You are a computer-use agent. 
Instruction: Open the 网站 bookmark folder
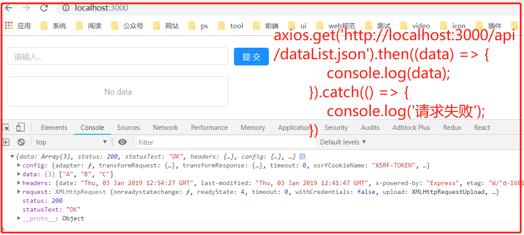[166, 26]
